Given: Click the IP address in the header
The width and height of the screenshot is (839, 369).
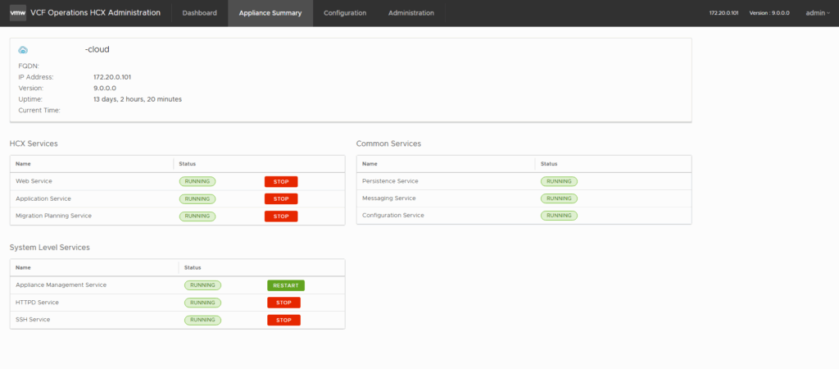Looking at the screenshot, I should [725, 13].
